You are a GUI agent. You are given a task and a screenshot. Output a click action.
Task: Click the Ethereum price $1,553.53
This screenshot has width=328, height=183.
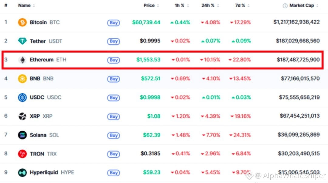click(148, 60)
